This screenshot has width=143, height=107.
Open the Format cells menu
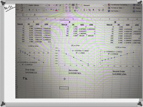138,11
